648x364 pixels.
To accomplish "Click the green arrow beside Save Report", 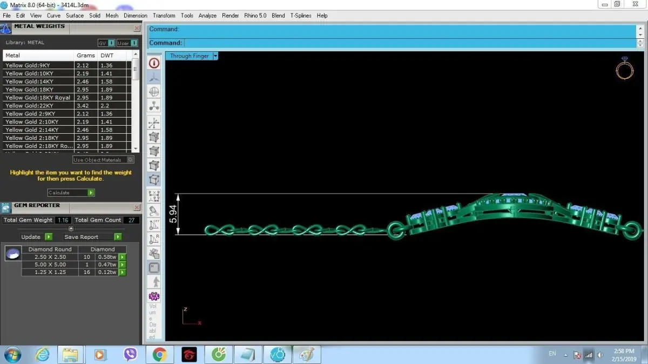I will [118, 237].
